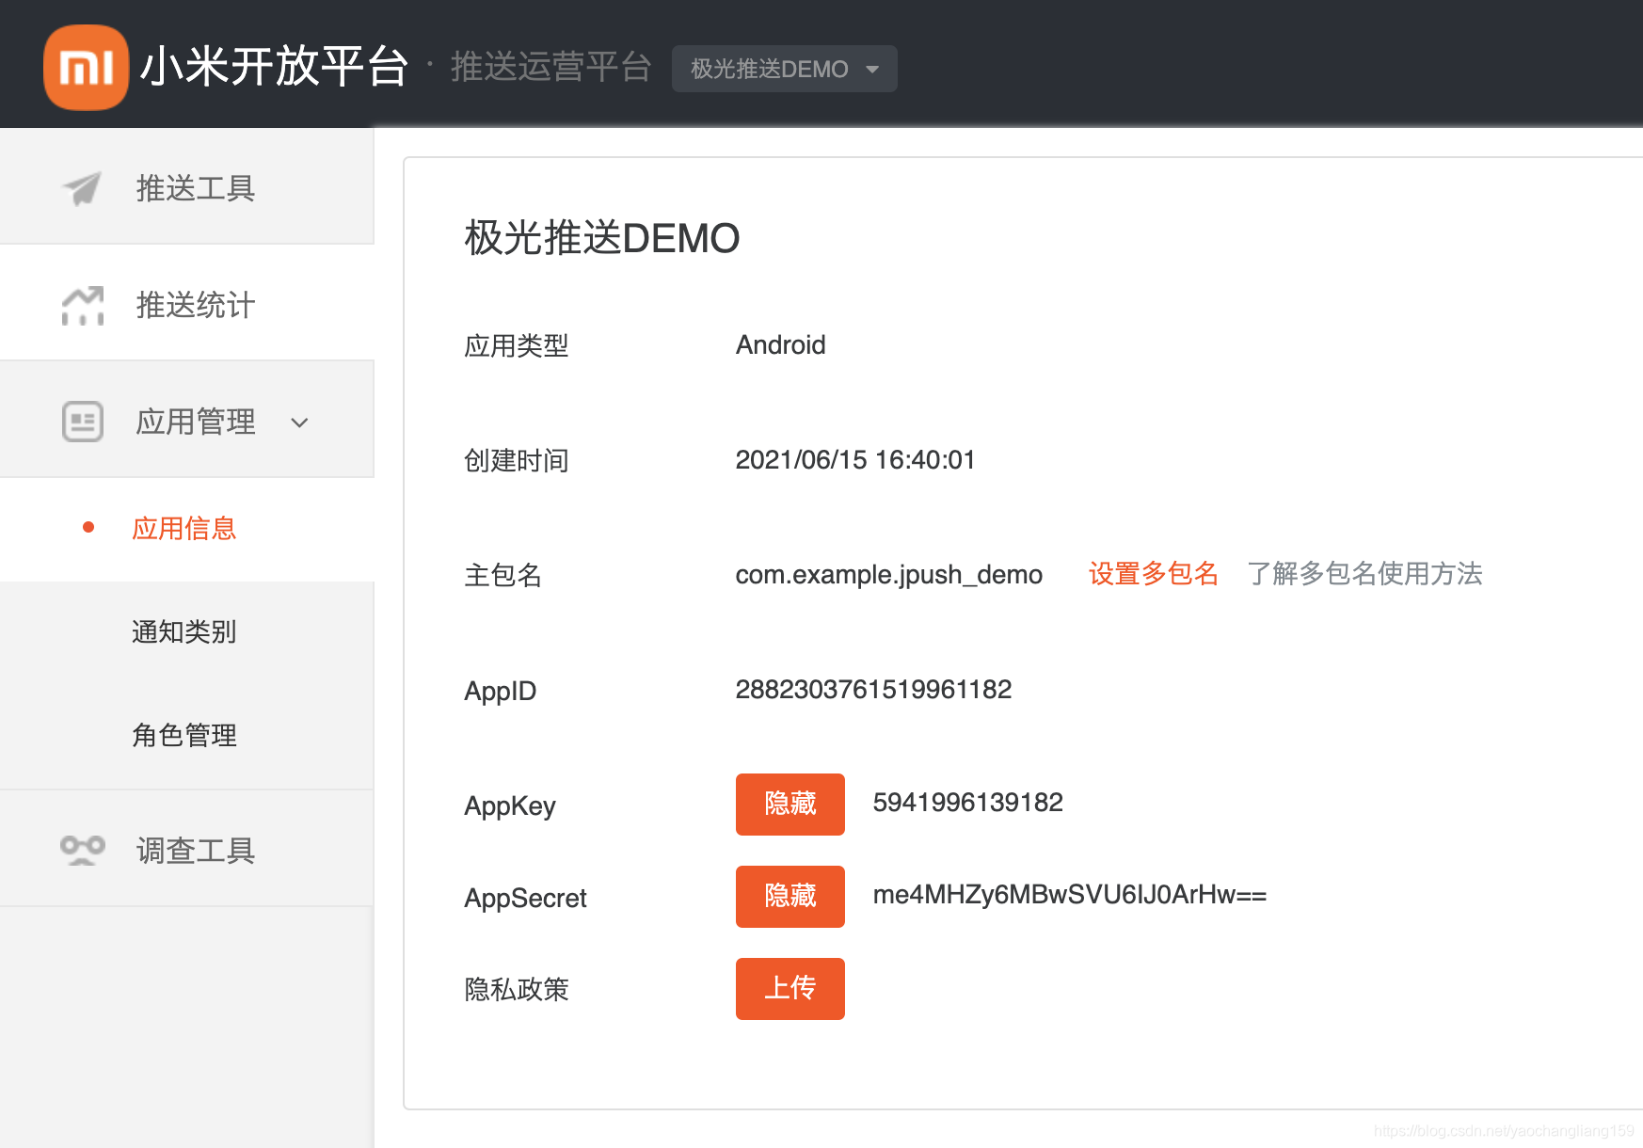This screenshot has height=1148, width=1643.
Task: Click the glasses icon beside 调查工具
Action: click(83, 850)
